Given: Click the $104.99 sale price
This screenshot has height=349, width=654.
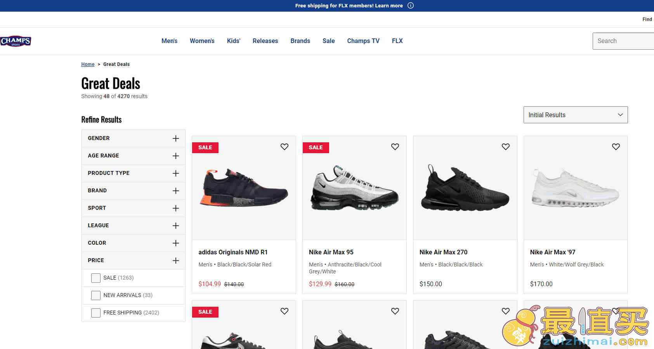Looking at the screenshot, I should coord(210,284).
